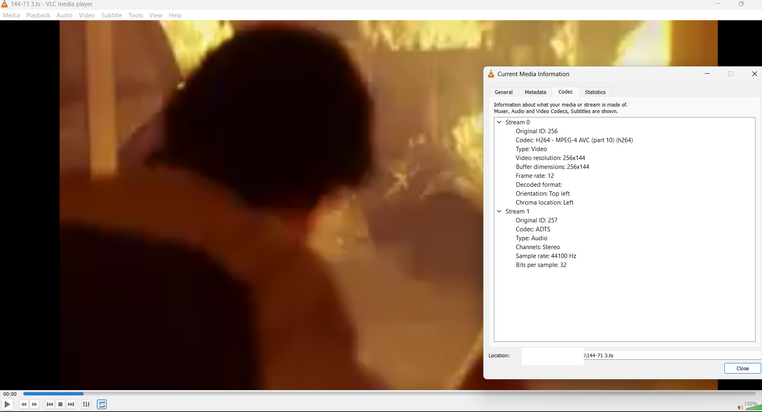This screenshot has height=412, width=762.
Task: Select 'Type: Video' row
Action: click(x=531, y=149)
